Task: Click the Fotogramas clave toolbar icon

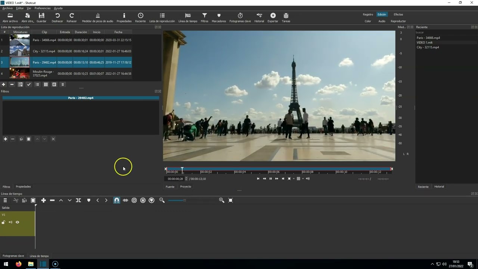Action: (x=240, y=18)
